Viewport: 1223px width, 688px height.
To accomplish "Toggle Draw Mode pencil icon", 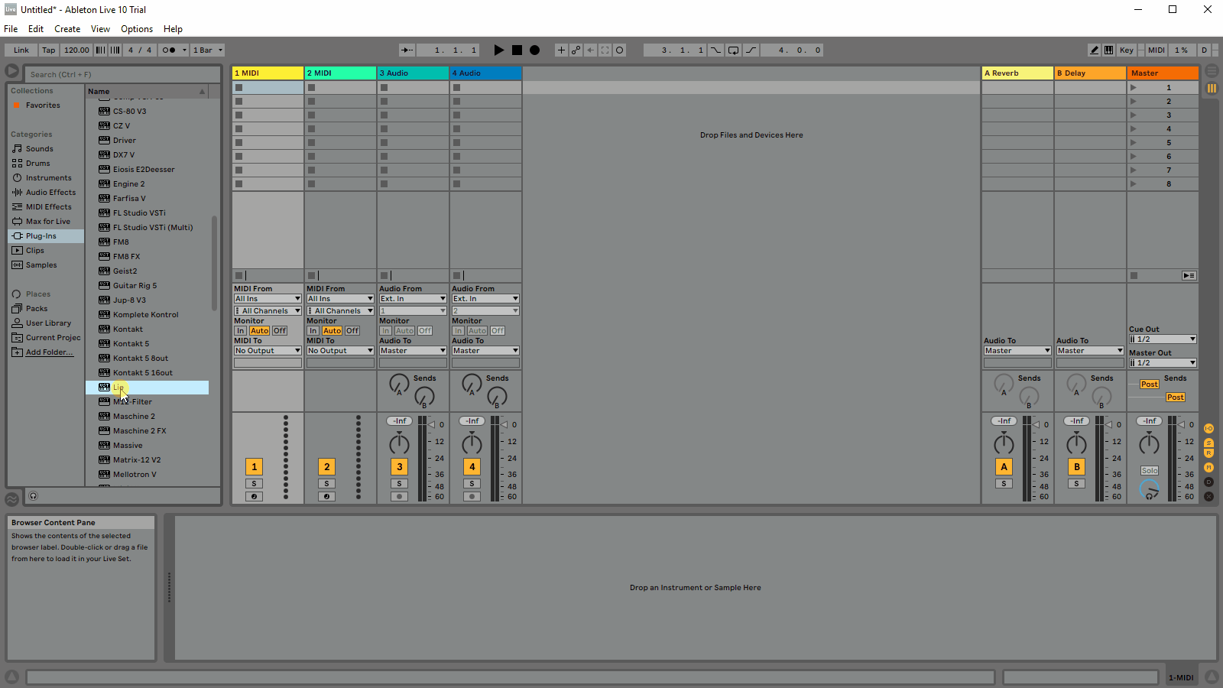I will point(1095,50).
